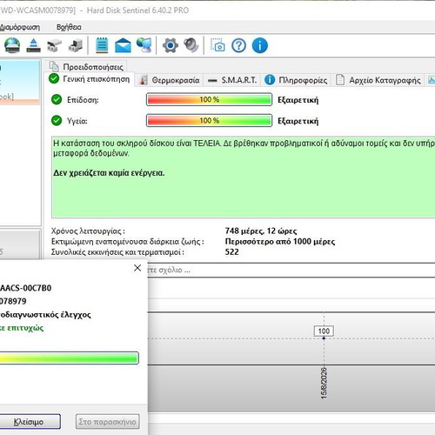
Task: Switch to the S.M.A.R.T. tab
Action: coord(233,80)
